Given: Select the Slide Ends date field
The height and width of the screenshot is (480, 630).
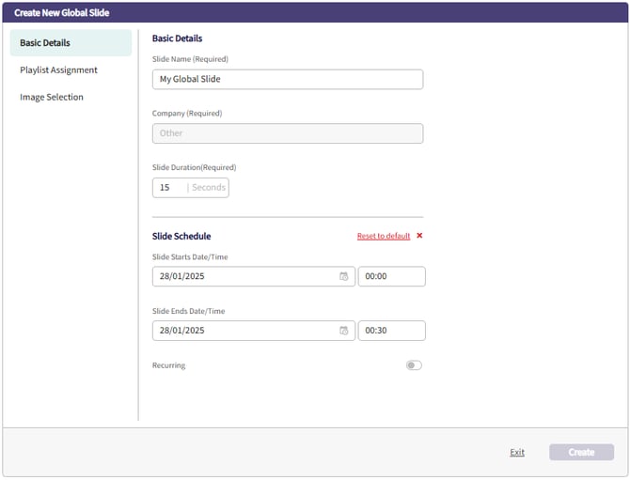Looking at the screenshot, I should click(x=243, y=331).
